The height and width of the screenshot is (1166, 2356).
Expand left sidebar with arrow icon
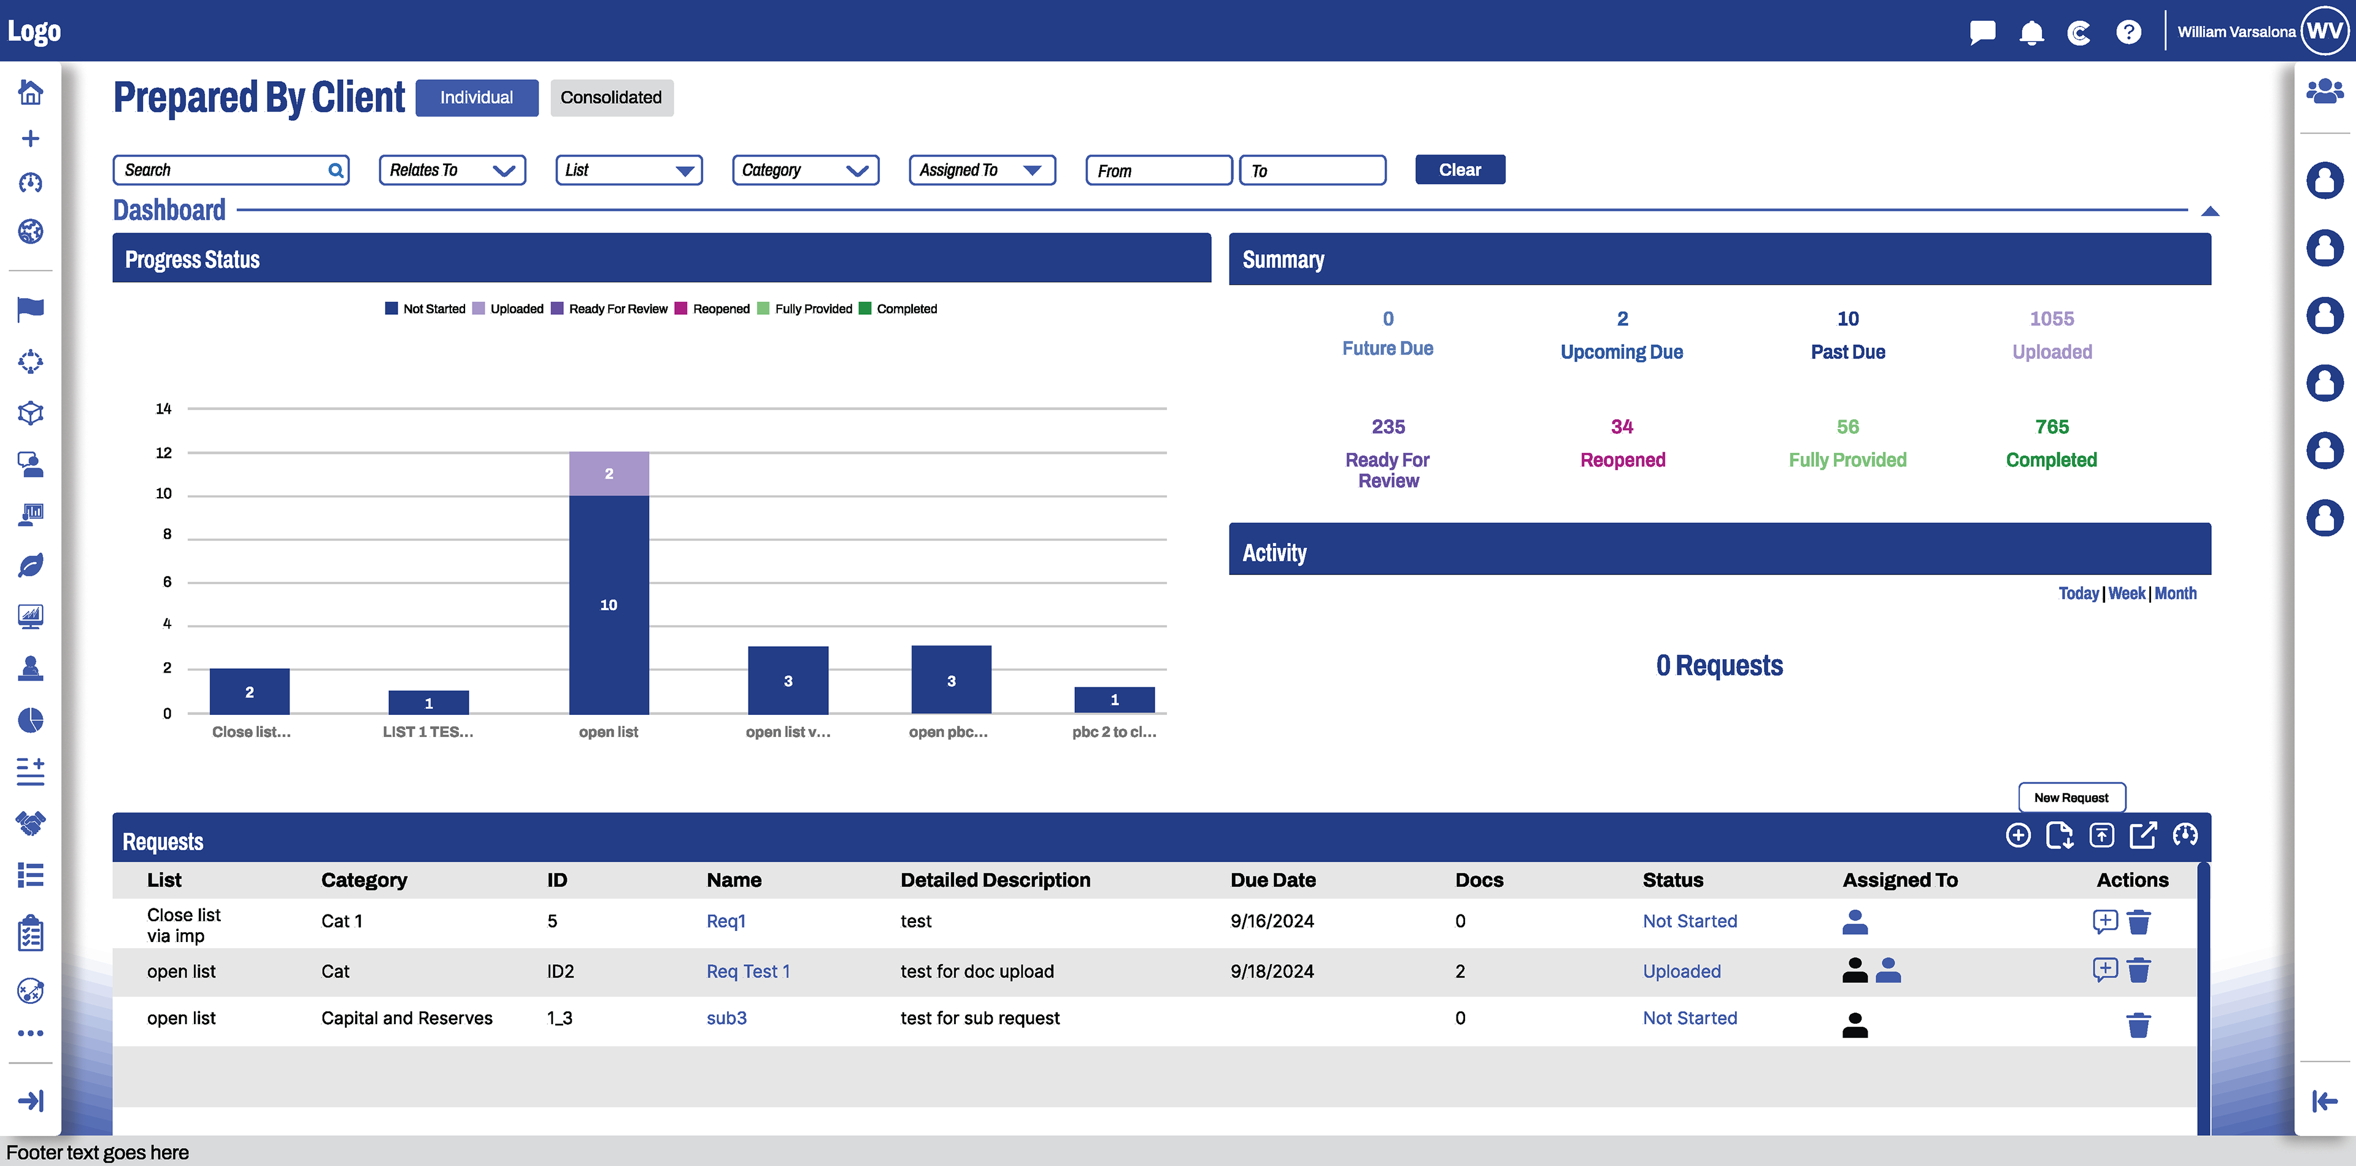click(x=30, y=1100)
